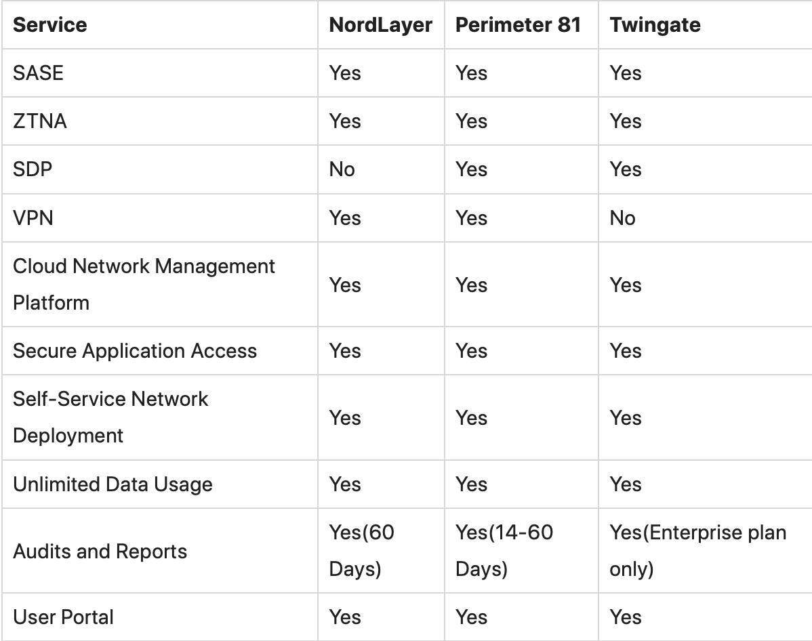Click the Service column header

click(50, 25)
